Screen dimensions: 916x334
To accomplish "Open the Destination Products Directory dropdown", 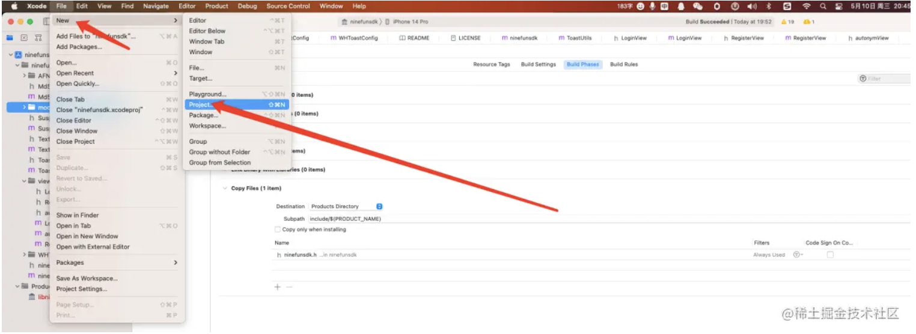I will pyautogui.click(x=347, y=206).
